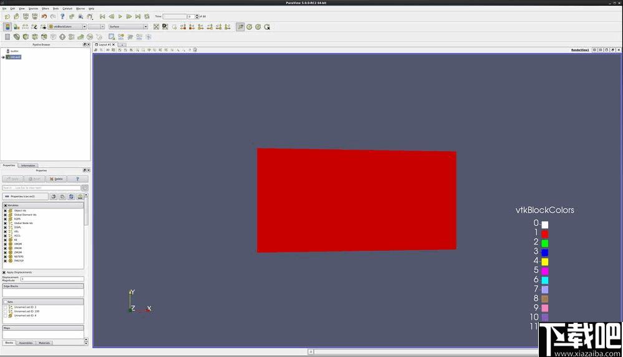Click the Calculator filter icon
This screenshot has width=623, height=357.
7,37
